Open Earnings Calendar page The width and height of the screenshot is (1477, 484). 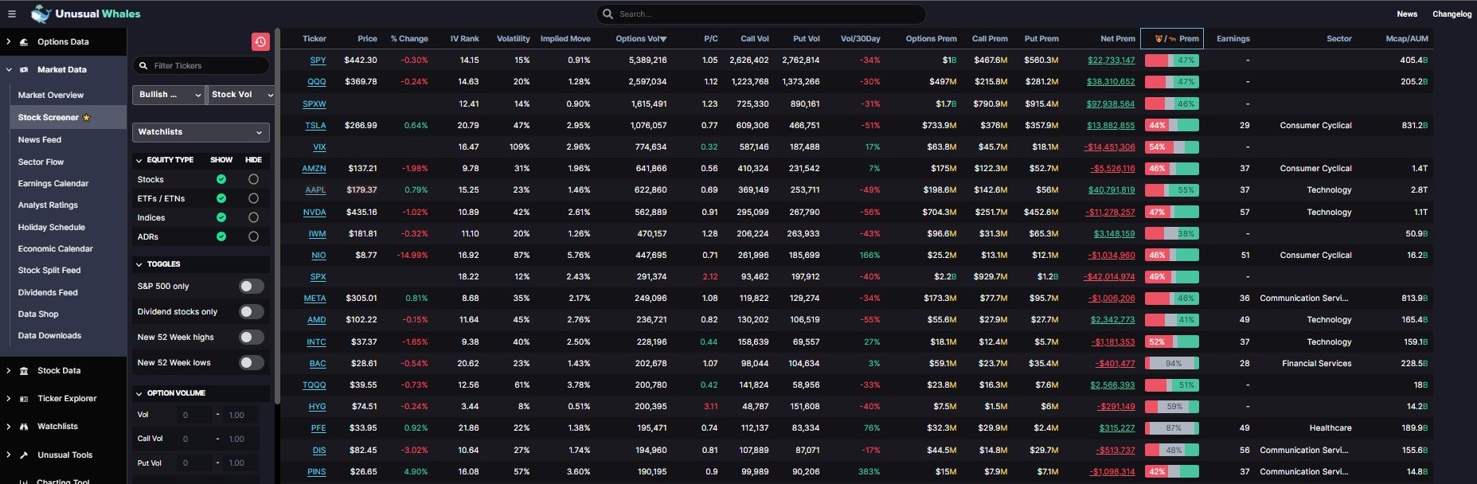(x=53, y=183)
